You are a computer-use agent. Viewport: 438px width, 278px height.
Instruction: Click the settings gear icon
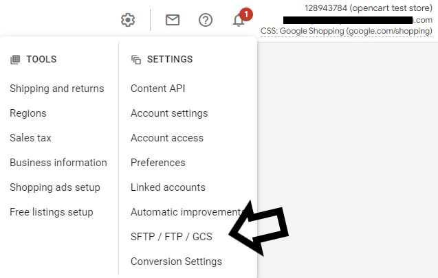(x=128, y=20)
